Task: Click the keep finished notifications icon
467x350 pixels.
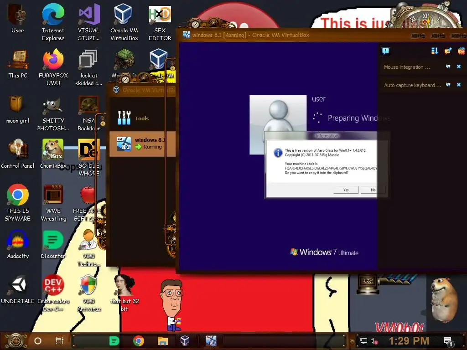Action: [x=448, y=51]
